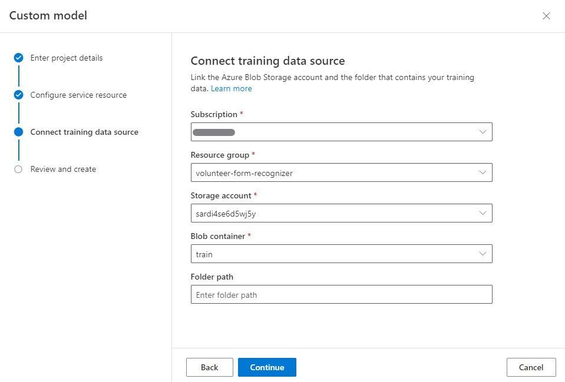Expand the Storage account dropdown chevron
The image size is (565, 382).
483,213
